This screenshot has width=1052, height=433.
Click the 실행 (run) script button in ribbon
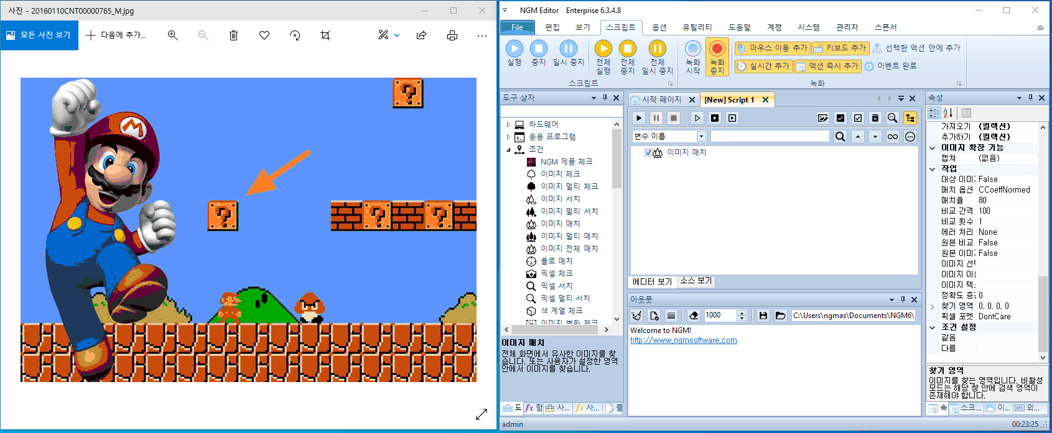pos(514,53)
